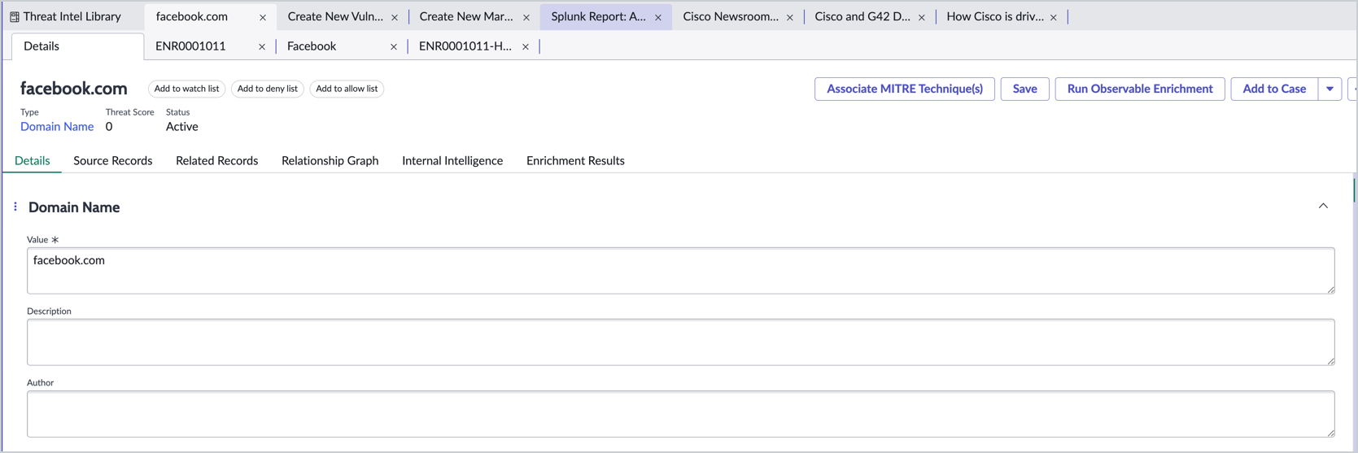Click into the Value text field
Viewport: 1358px width, 453px height.
click(x=681, y=271)
